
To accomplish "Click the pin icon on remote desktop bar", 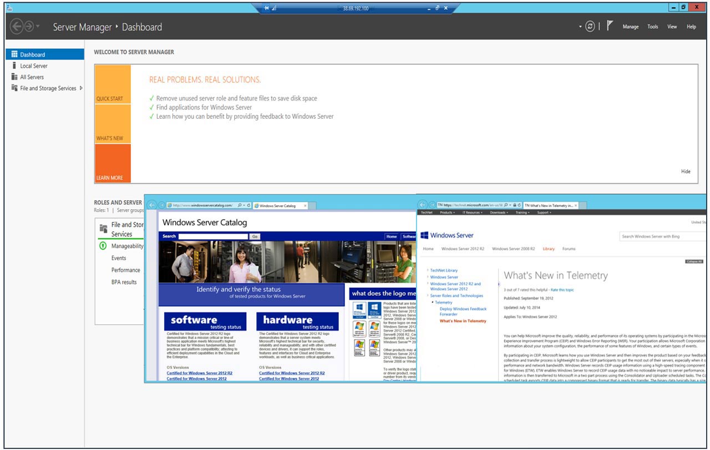I will [x=267, y=8].
